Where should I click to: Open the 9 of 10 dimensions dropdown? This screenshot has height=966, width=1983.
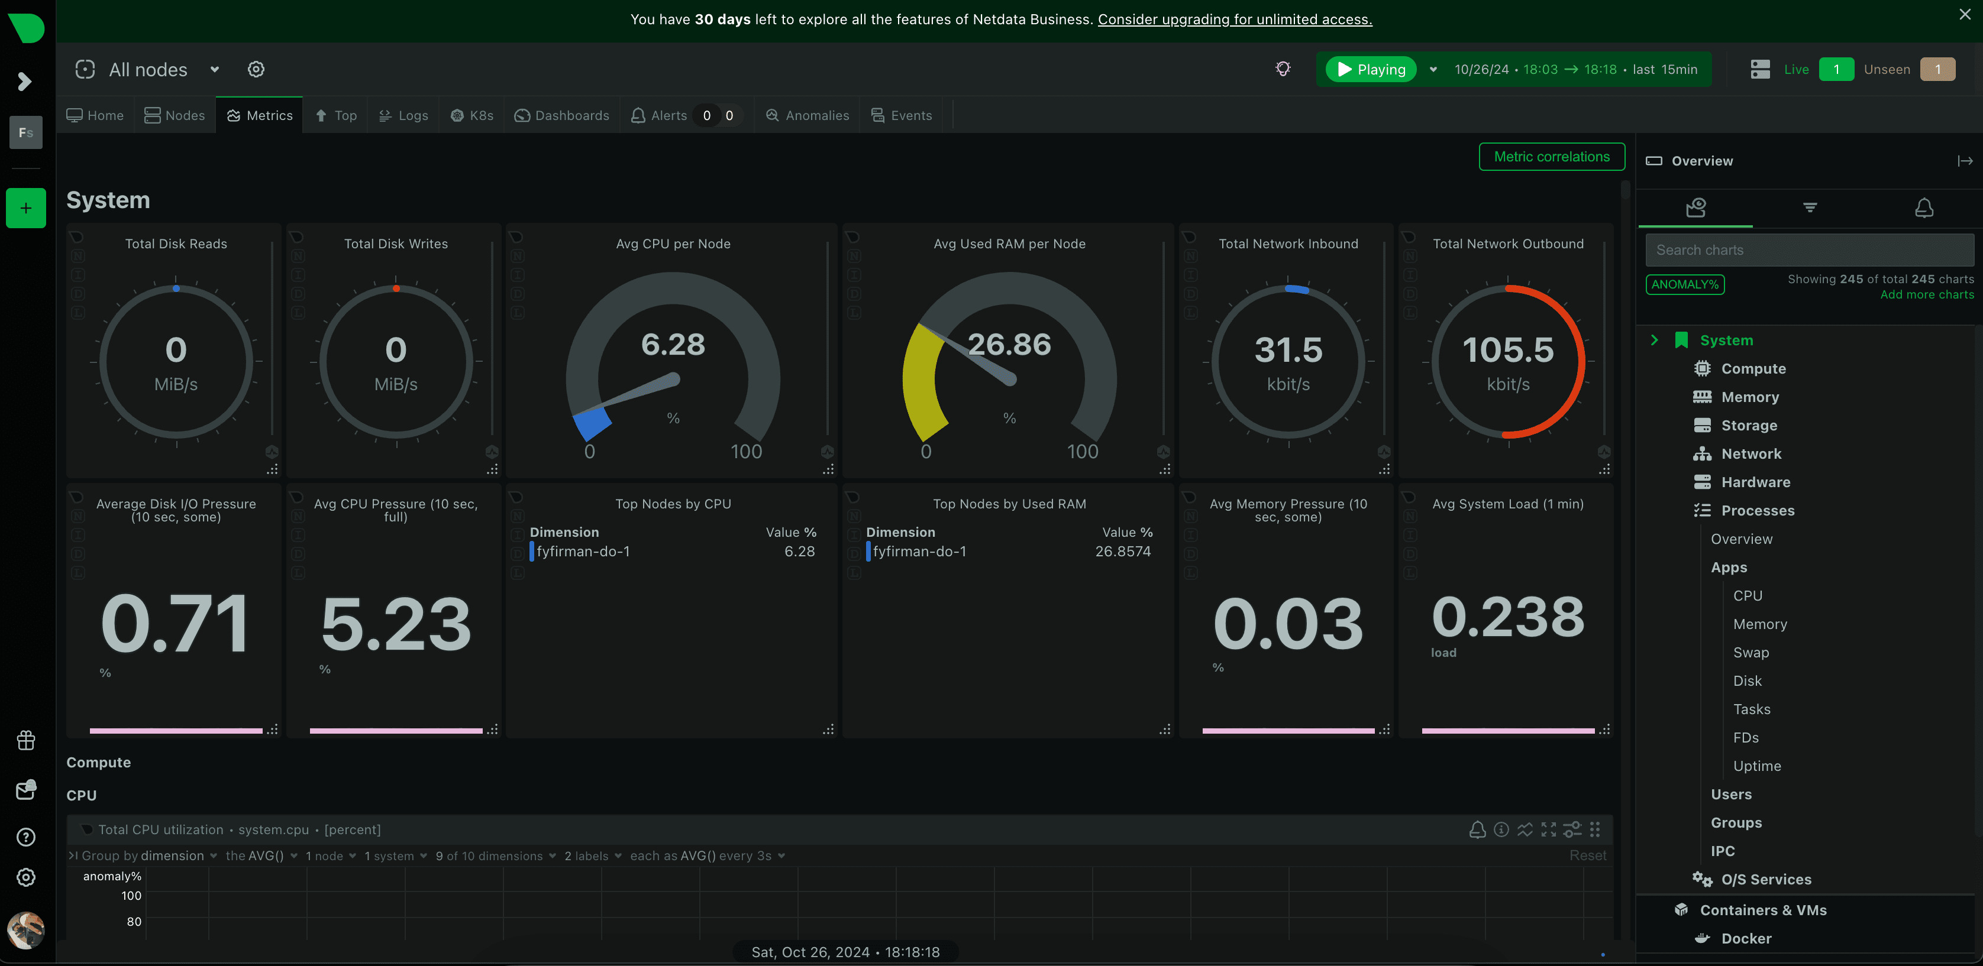tap(496, 856)
